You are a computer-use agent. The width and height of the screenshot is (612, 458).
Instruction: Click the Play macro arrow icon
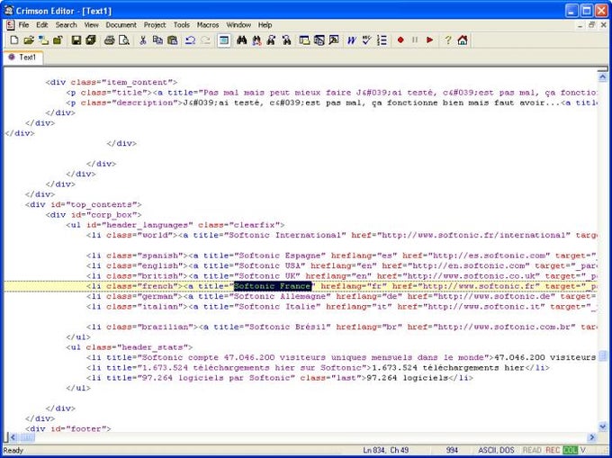click(430, 40)
